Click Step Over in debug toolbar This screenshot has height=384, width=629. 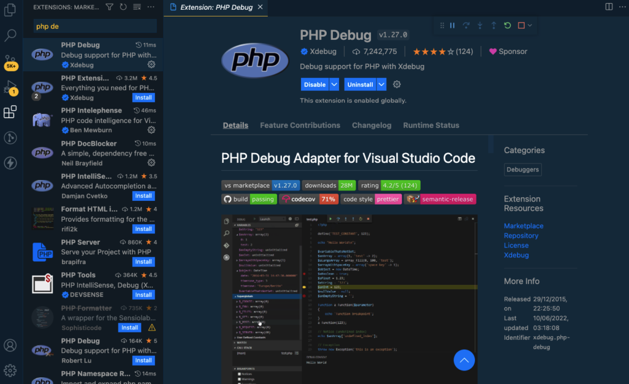tap(466, 25)
